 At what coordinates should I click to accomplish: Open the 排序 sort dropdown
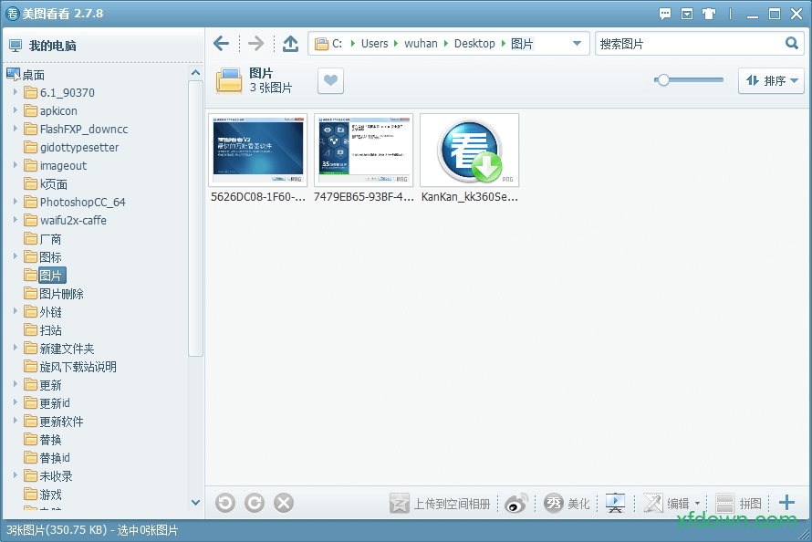click(x=770, y=81)
